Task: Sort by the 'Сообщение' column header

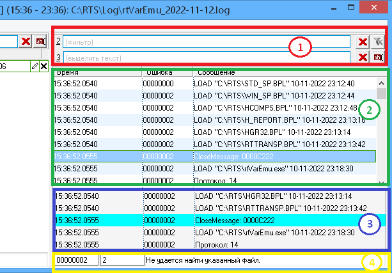Action: point(289,72)
